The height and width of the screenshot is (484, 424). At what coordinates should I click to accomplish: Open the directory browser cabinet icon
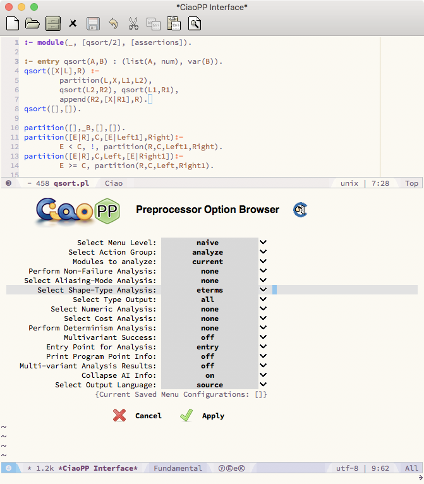click(x=53, y=24)
